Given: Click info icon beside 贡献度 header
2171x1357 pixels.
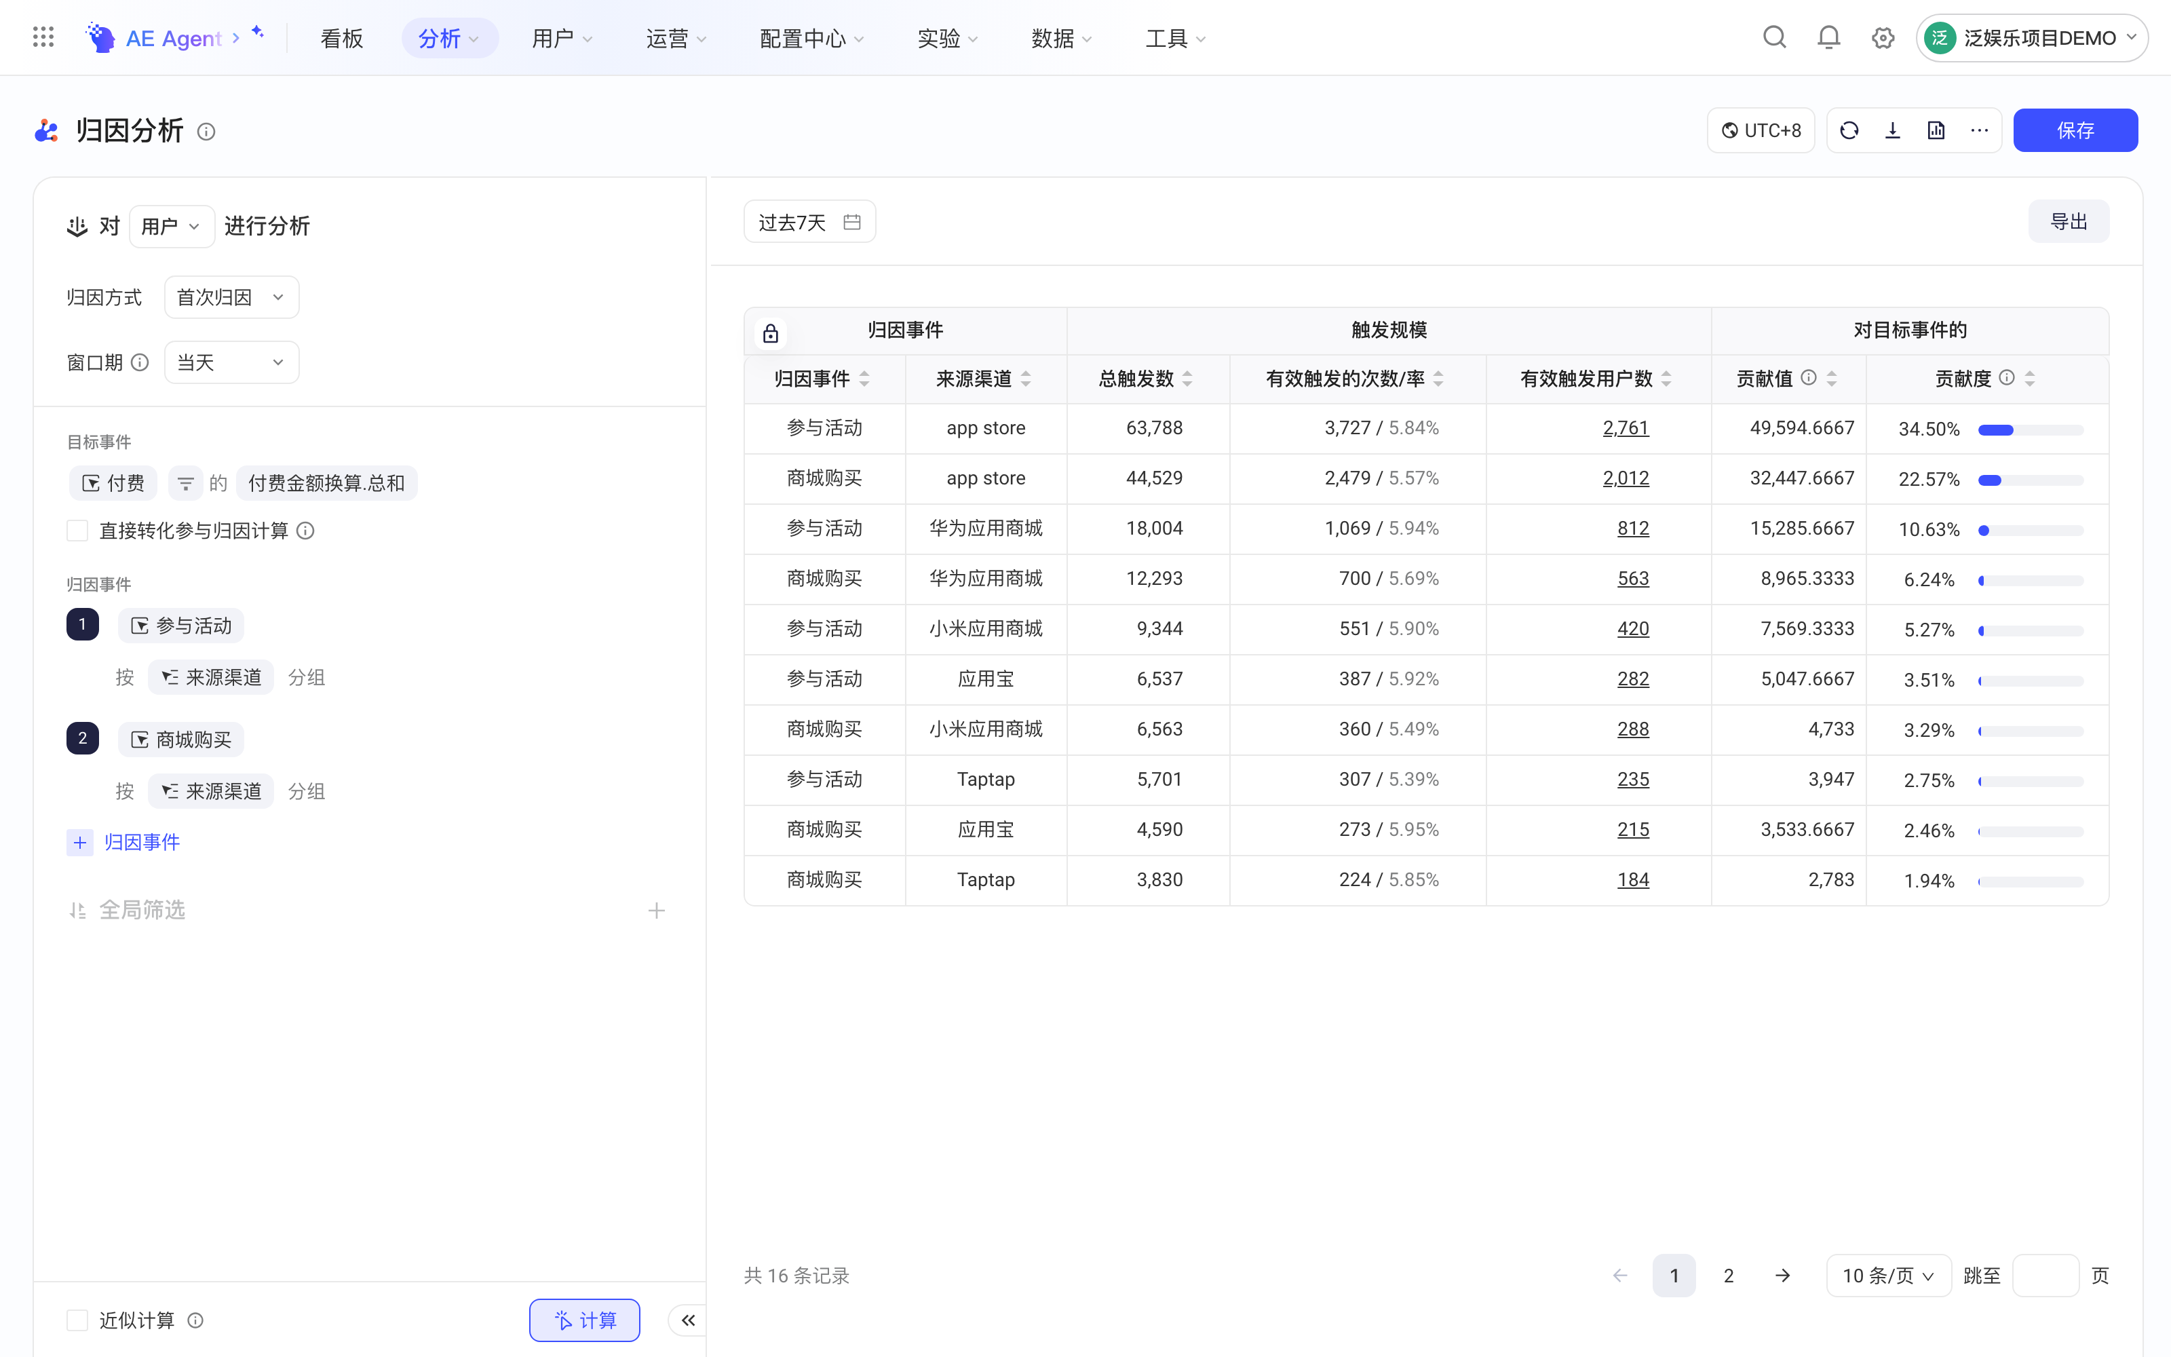Looking at the screenshot, I should (x=2007, y=378).
